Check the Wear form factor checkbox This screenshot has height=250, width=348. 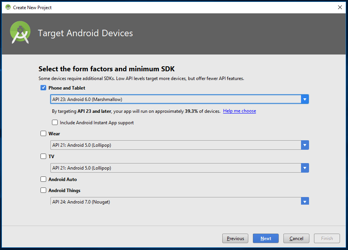coord(43,134)
